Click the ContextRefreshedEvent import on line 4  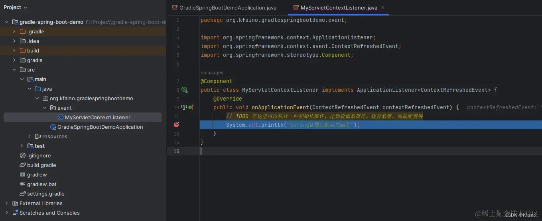click(x=301, y=46)
